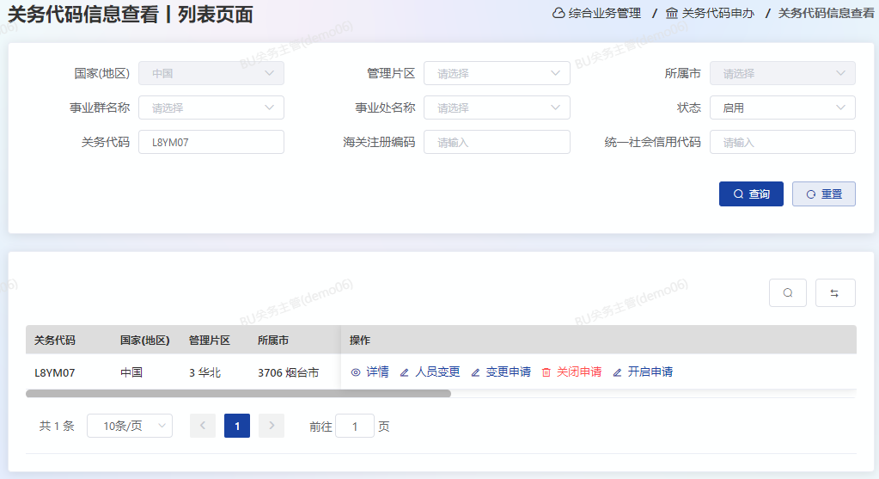Click the L8YM07 table cell
The height and width of the screenshot is (479, 879).
(x=55, y=373)
